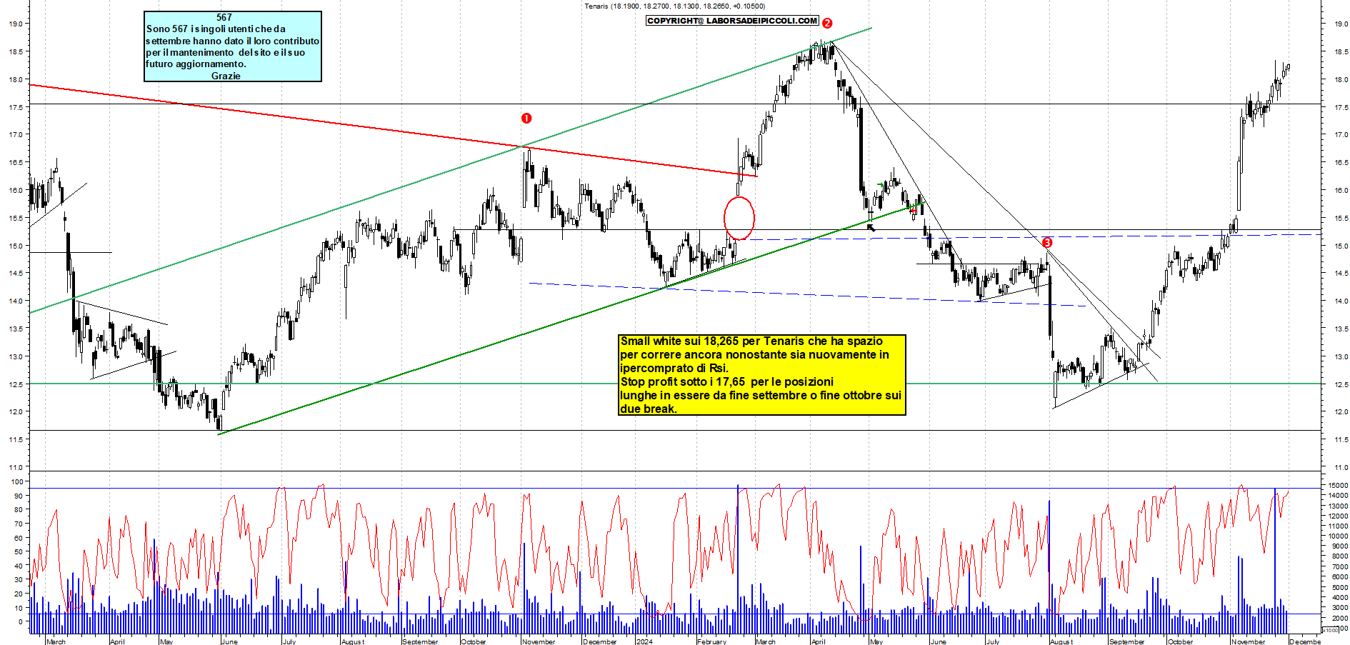The height and width of the screenshot is (645, 1350).
Task: Click the 2000 volume axis label
Action: 1339,618
